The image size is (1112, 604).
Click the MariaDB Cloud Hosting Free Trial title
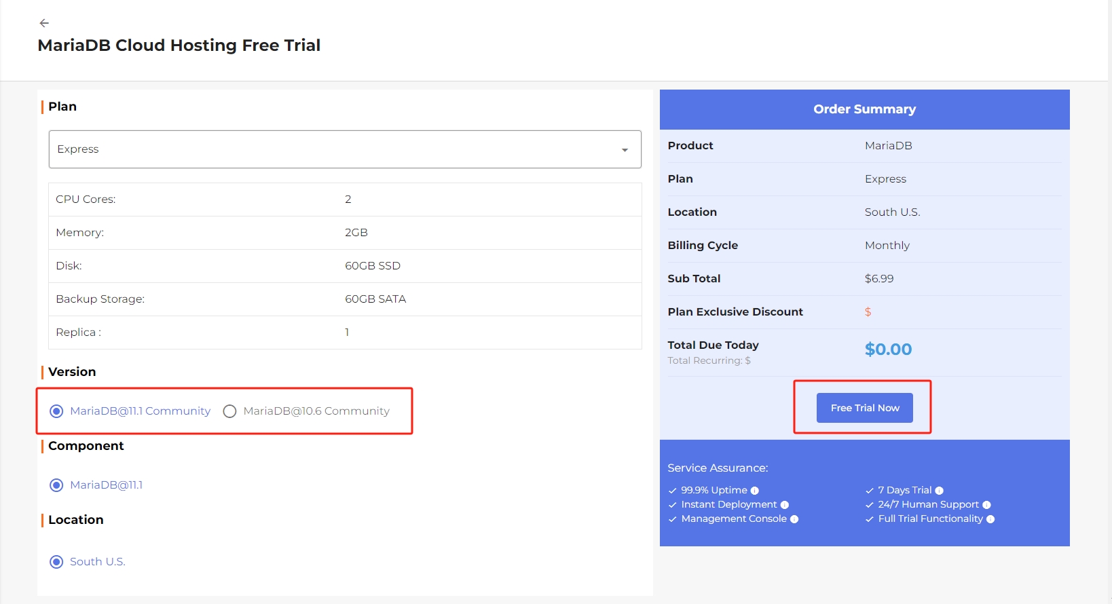(179, 45)
